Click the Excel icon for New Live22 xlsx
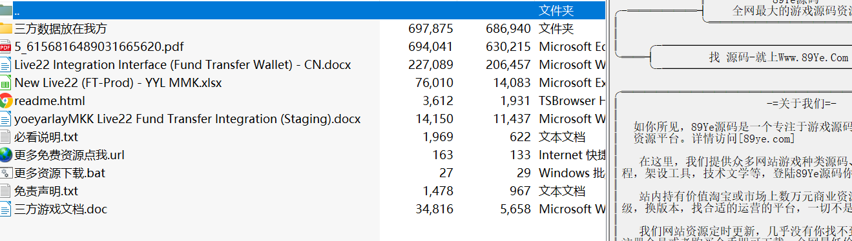This screenshot has height=241, width=852. pyautogui.click(x=6, y=82)
